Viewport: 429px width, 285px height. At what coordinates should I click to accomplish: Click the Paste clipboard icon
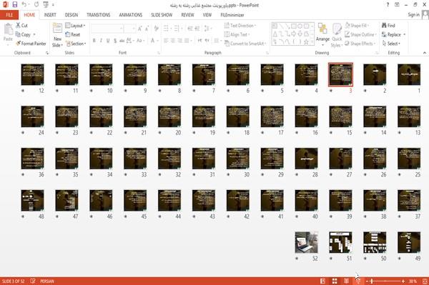(8, 29)
